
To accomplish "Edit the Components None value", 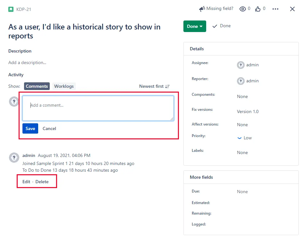I will coord(242,96).
